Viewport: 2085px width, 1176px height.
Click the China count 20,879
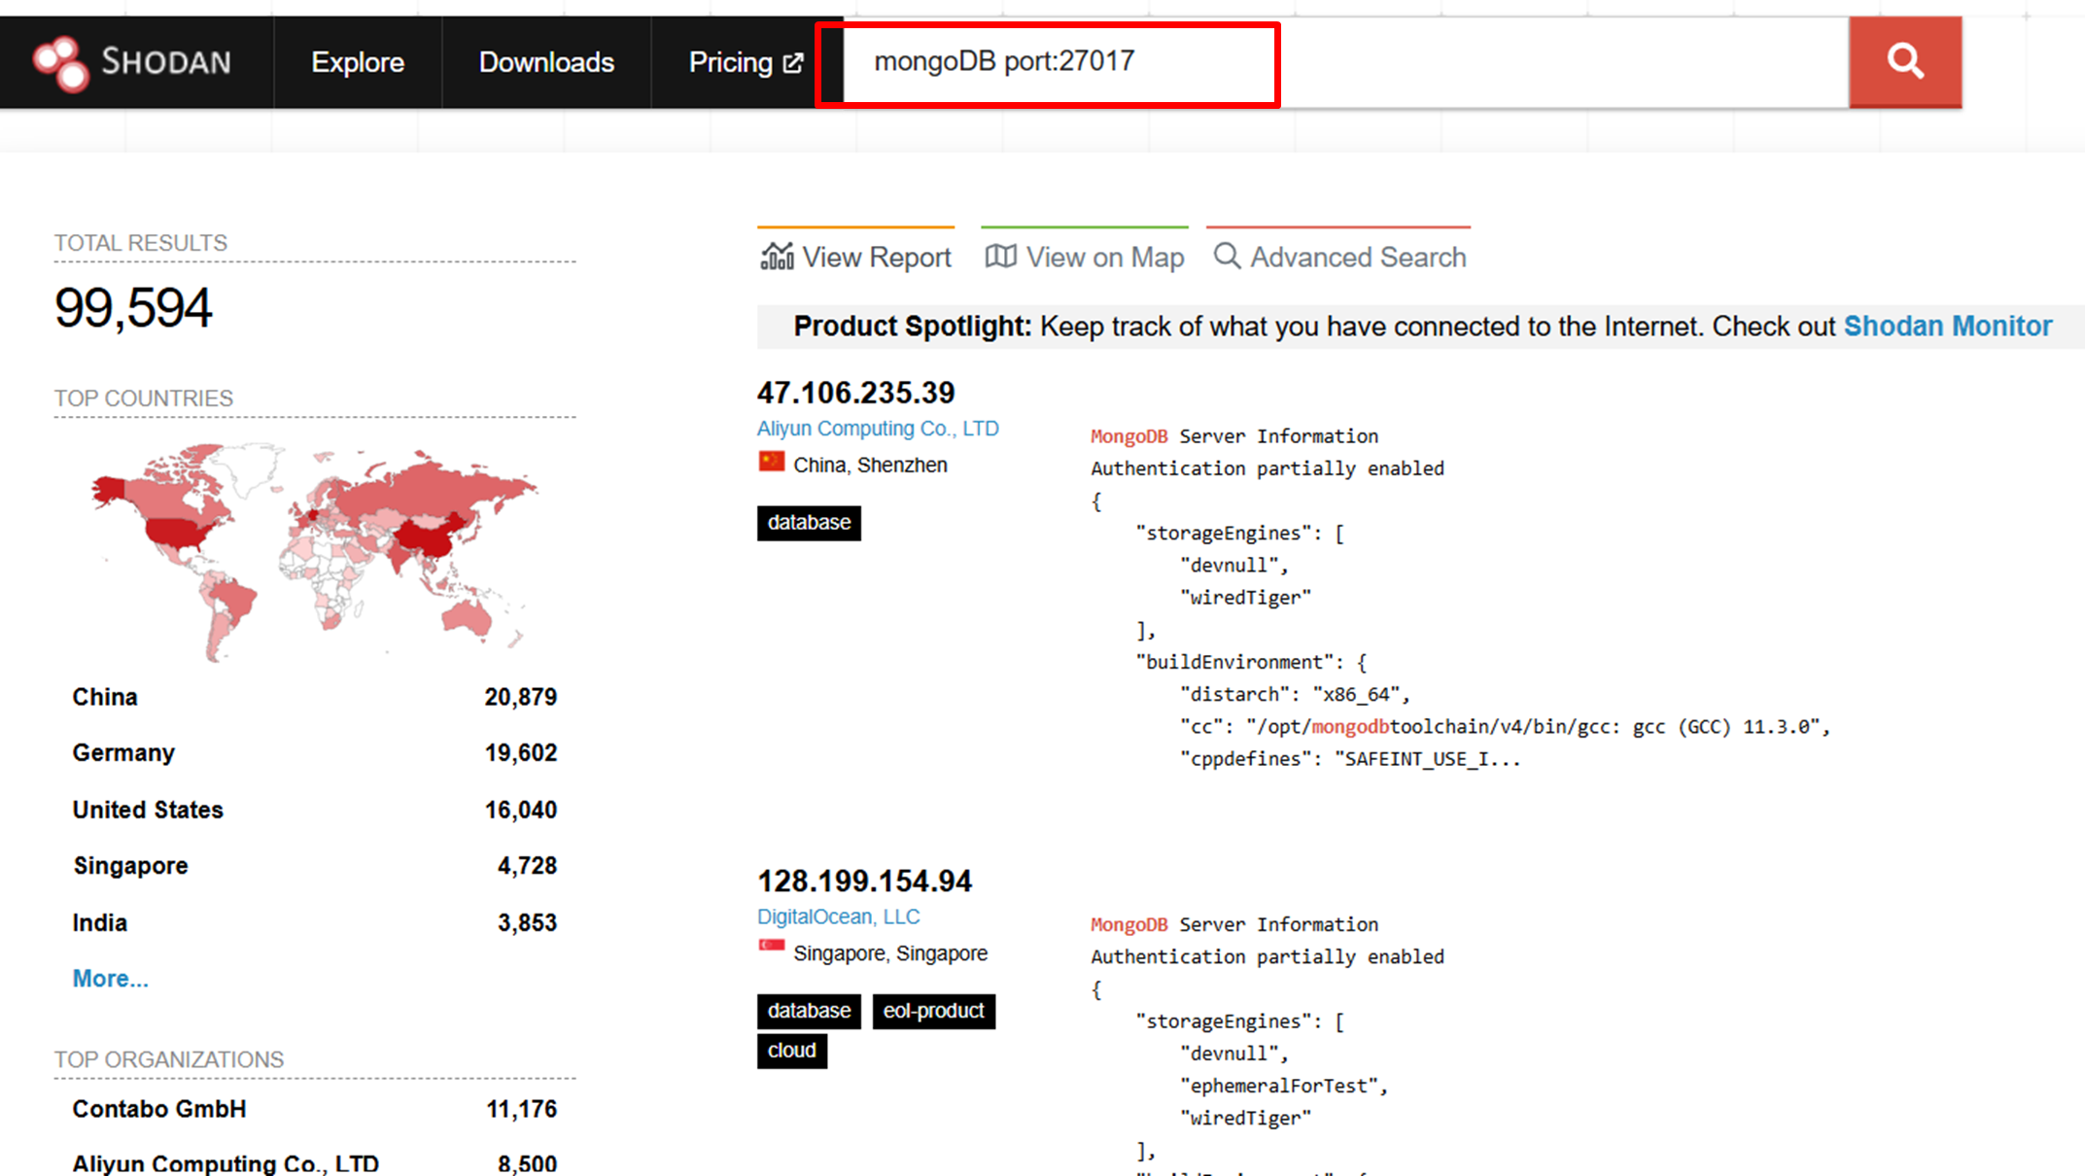521,697
